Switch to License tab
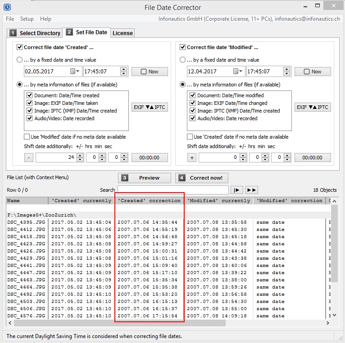Screen dimensions: 345x343 (x=123, y=33)
